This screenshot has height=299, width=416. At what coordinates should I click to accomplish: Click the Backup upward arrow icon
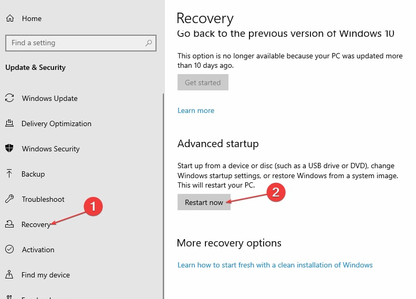click(9, 173)
